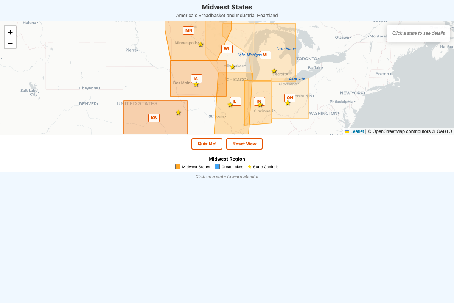Pick the OH state label

coord(290,98)
